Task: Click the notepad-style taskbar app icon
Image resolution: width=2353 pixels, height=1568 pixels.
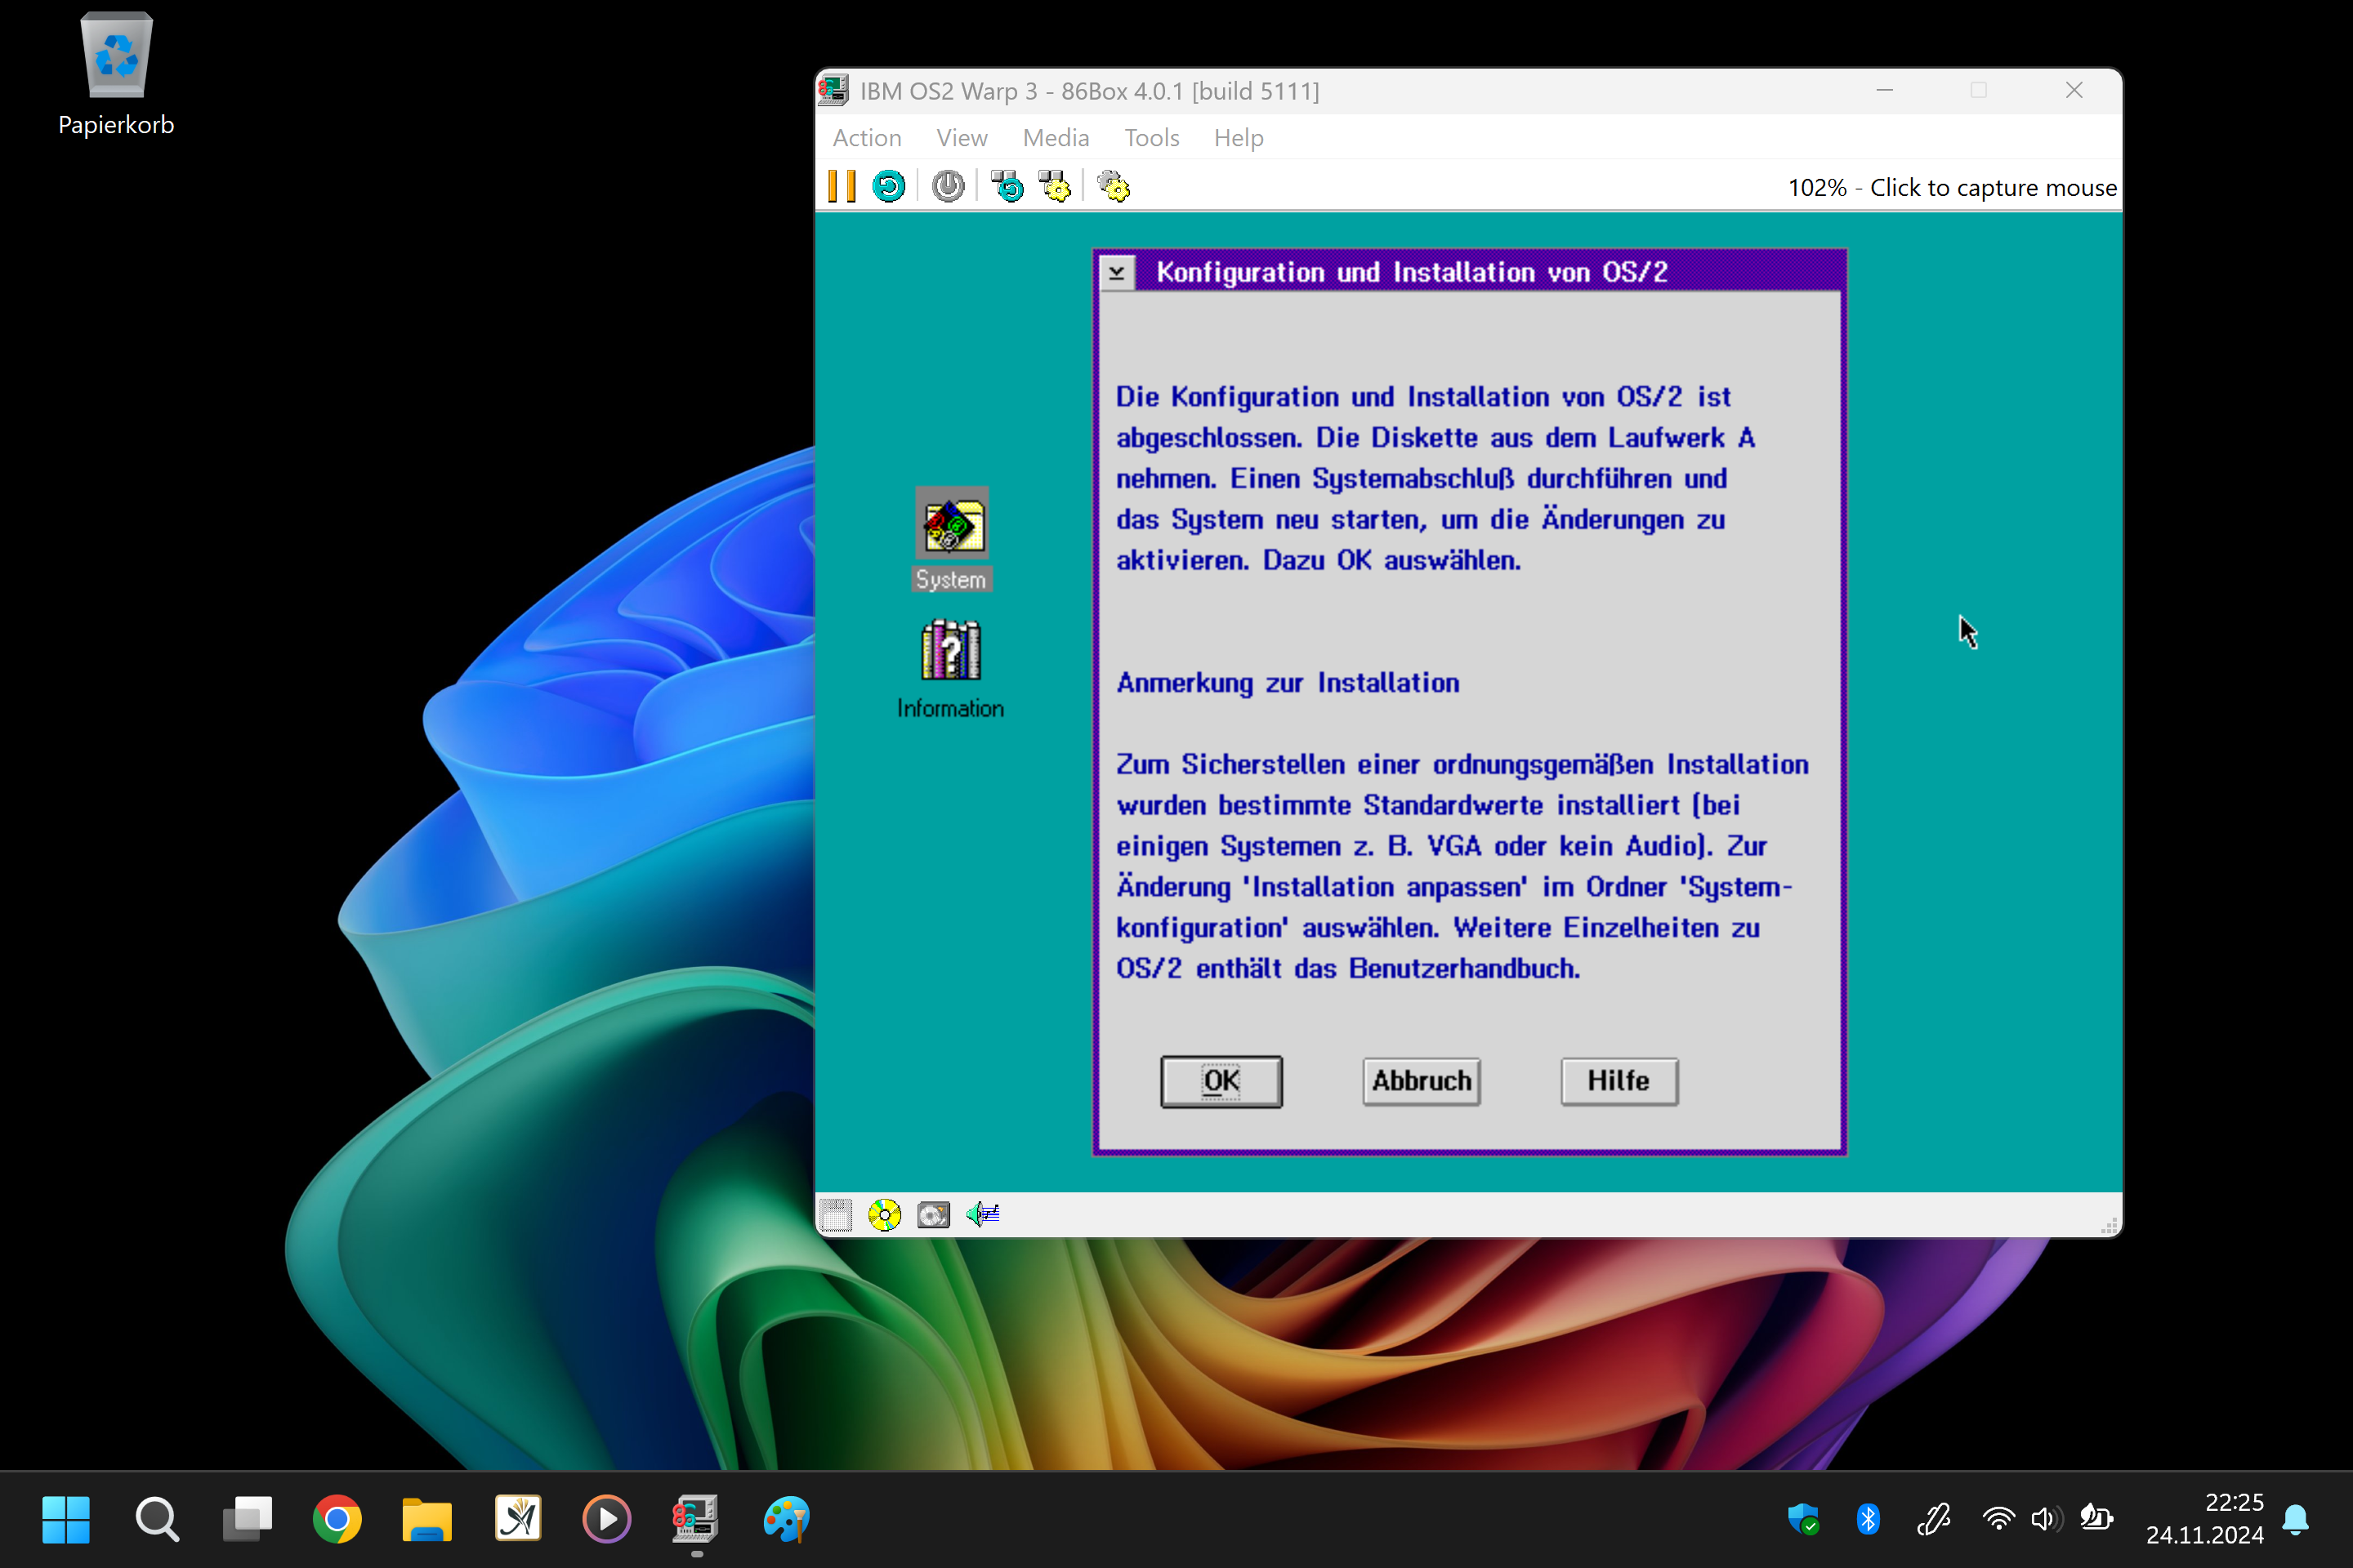Action: (x=517, y=1520)
